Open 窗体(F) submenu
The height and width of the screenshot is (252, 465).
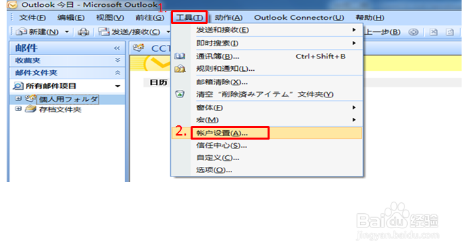coord(267,108)
